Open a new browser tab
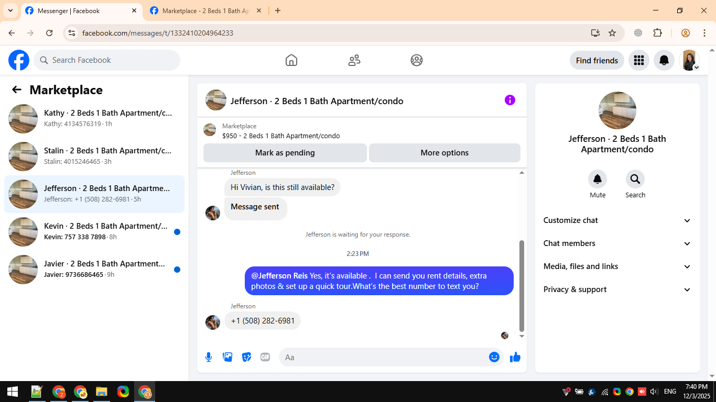The width and height of the screenshot is (716, 402). (278, 10)
